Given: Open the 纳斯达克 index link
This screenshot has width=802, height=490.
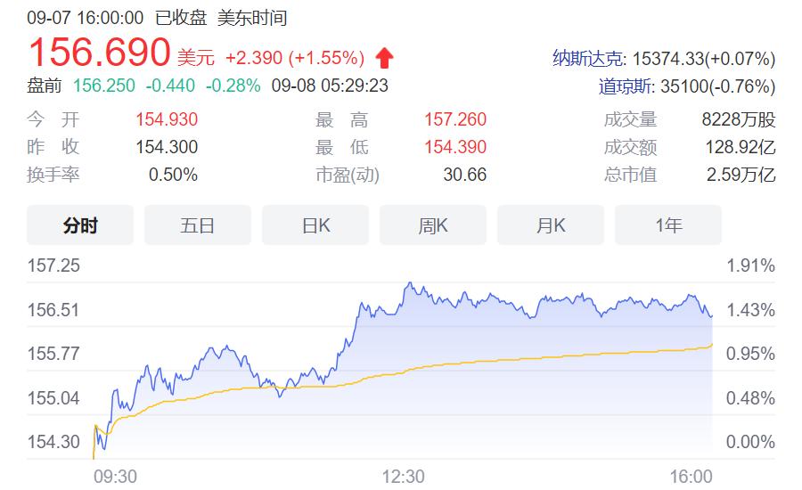Looking at the screenshot, I should click(x=588, y=59).
